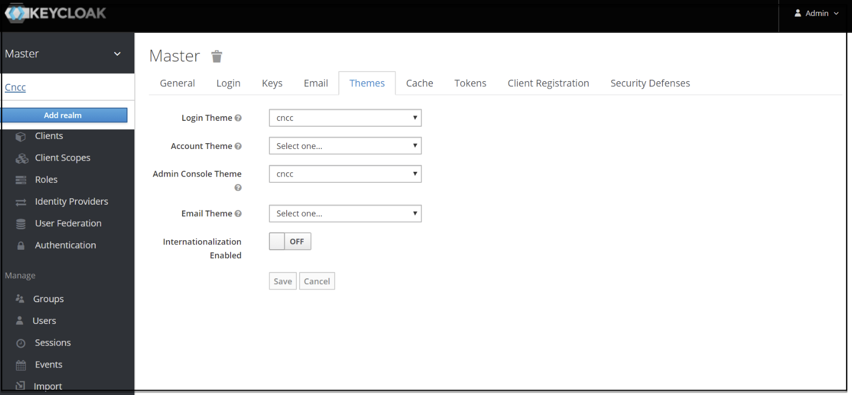The height and width of the screenshot is (395, 852).
Task: Show help tooltip for Email Theme
Action: point(238,213)
